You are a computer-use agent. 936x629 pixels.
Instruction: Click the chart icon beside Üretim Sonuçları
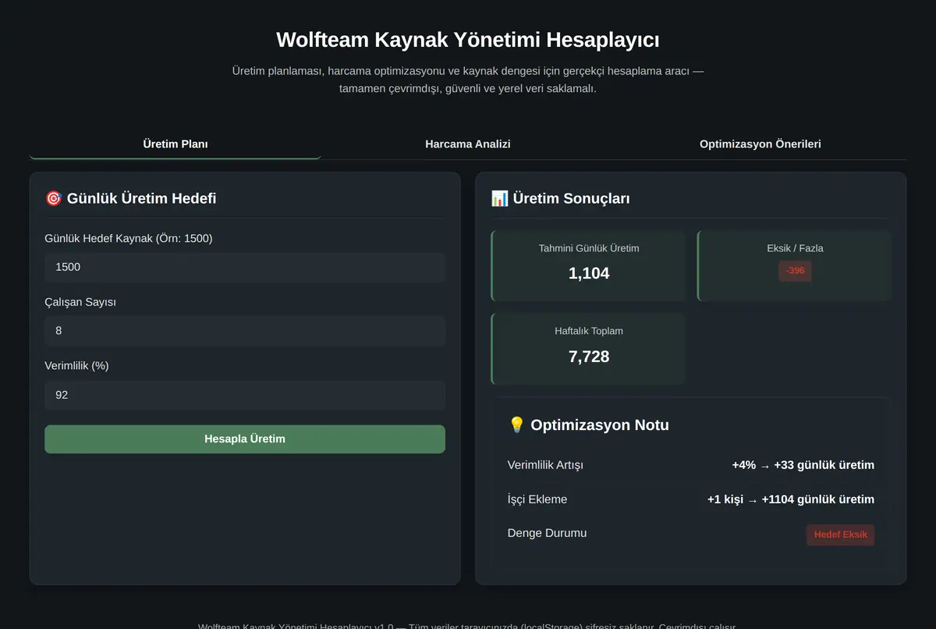coord(499,198)
